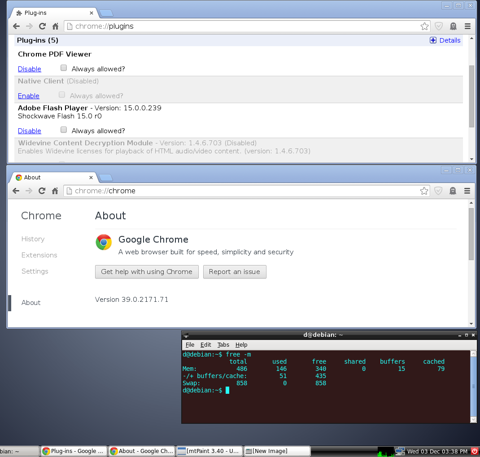Image resolution: width=480 pixels, height=457 pixels.
Task: Toggle Always allowed for Adobe Flash Player
Action: (64, 130)
